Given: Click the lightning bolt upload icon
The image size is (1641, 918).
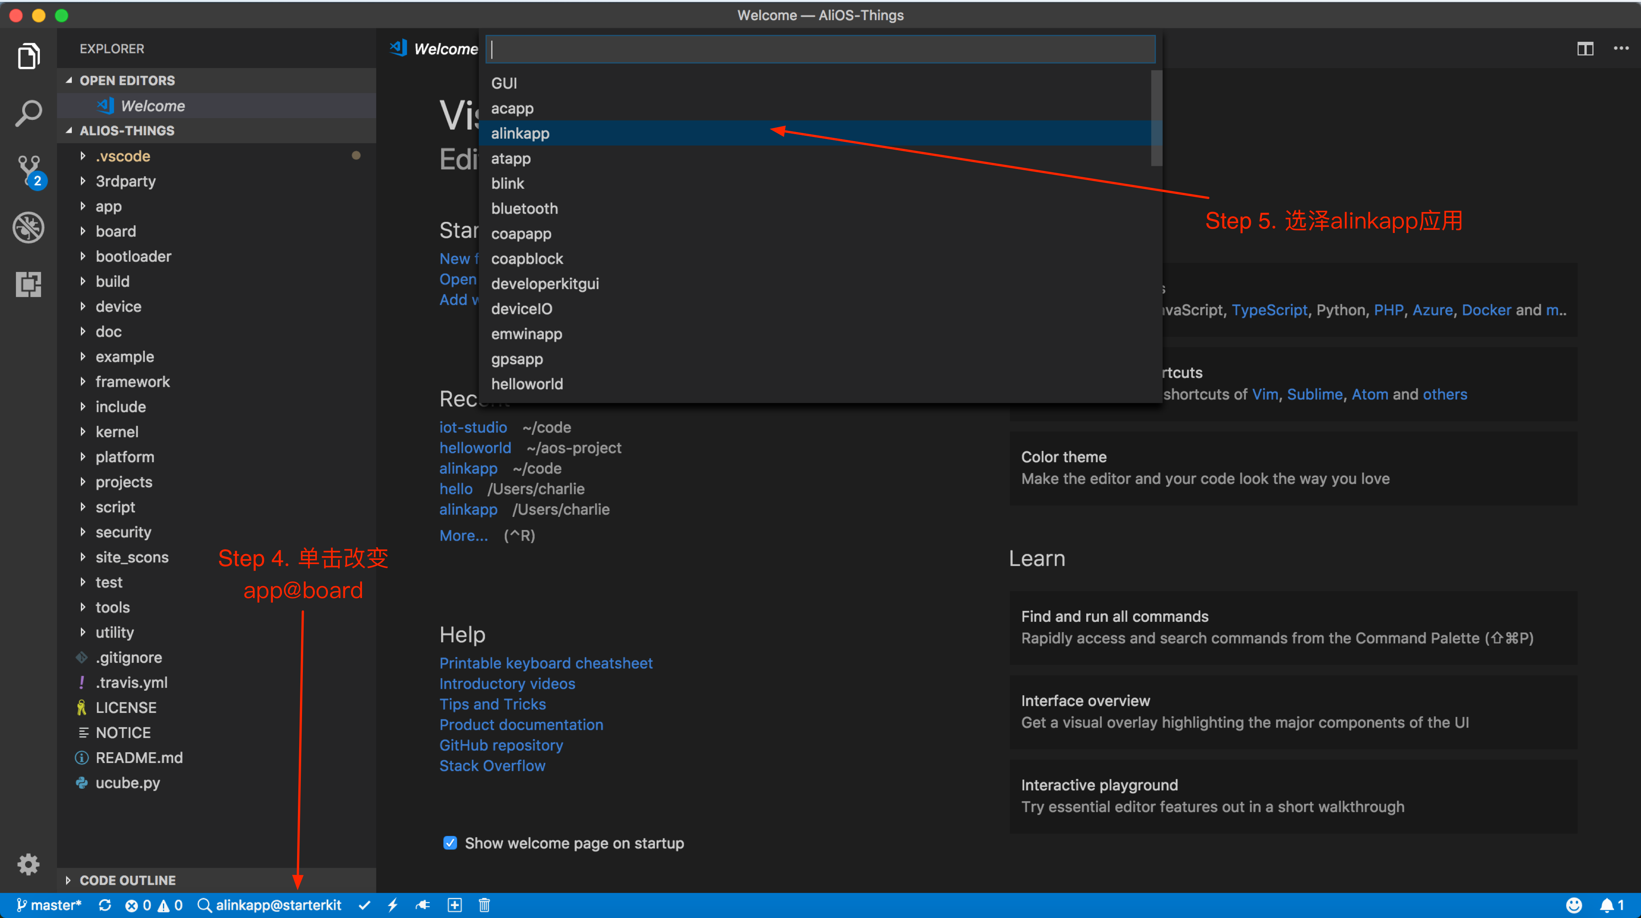Looking at the screenshot, I should pos(393,904).
